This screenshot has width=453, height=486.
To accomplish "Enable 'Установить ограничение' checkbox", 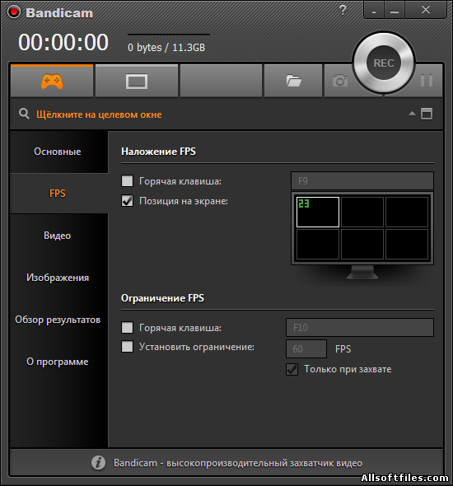I will (x=127, y=347).
